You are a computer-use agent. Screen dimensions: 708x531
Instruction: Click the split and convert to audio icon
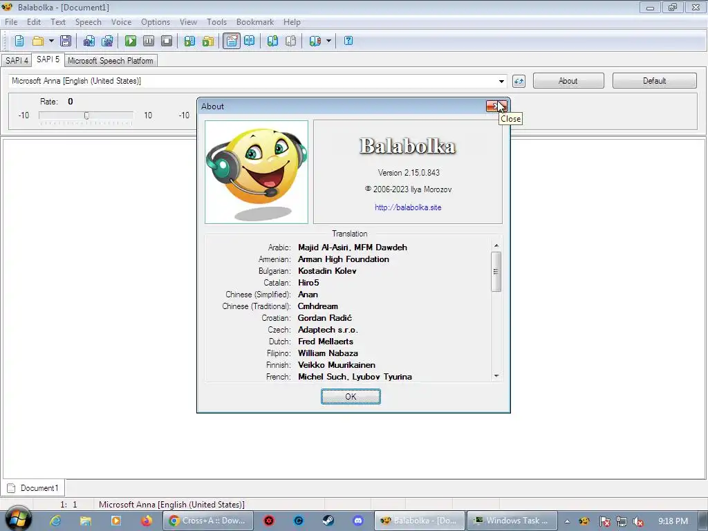[107, 41]
